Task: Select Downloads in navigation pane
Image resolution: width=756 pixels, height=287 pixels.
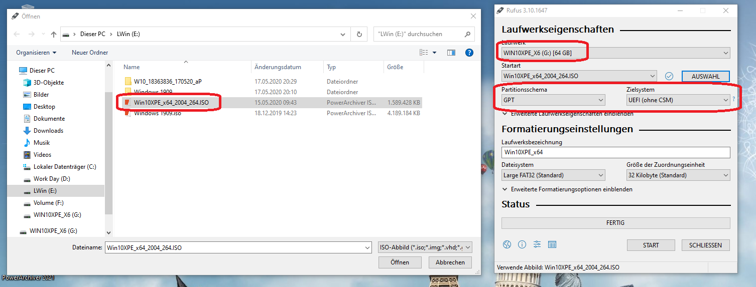Action: (48, 131)
